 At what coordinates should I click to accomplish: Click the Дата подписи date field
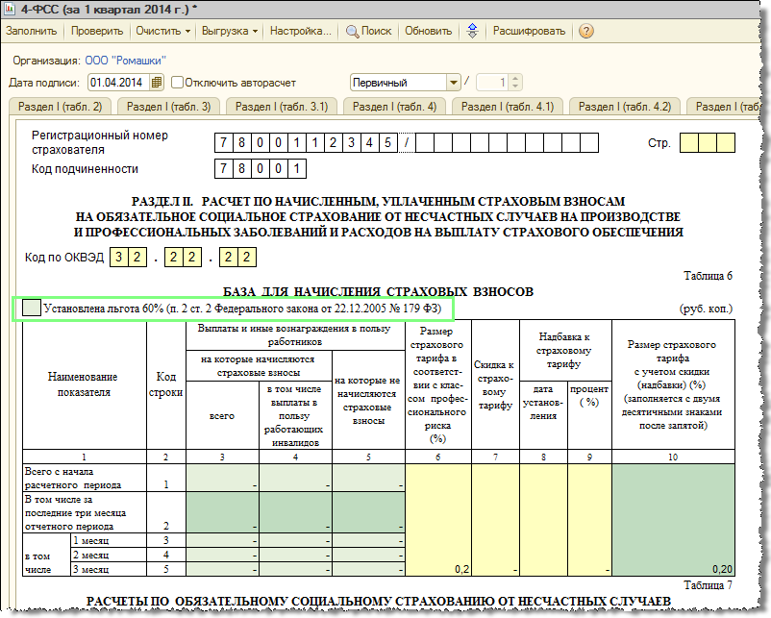tap(118, 82)
